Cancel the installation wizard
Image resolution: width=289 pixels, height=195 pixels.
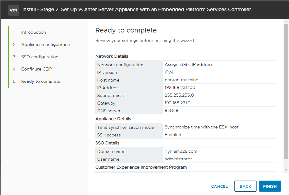click(219, 186)
